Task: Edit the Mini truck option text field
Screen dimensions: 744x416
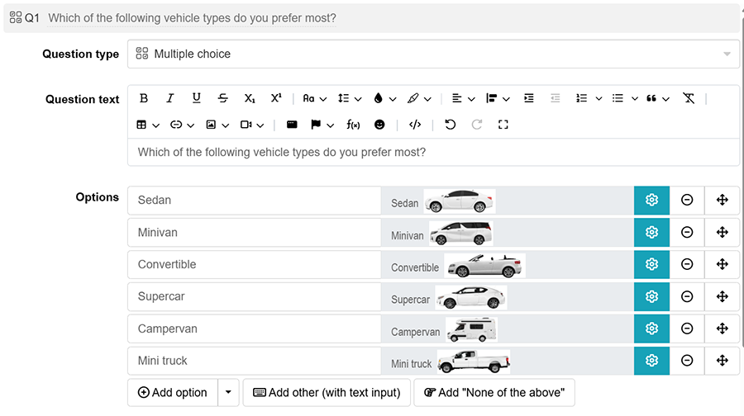Action: pos(255,361)
